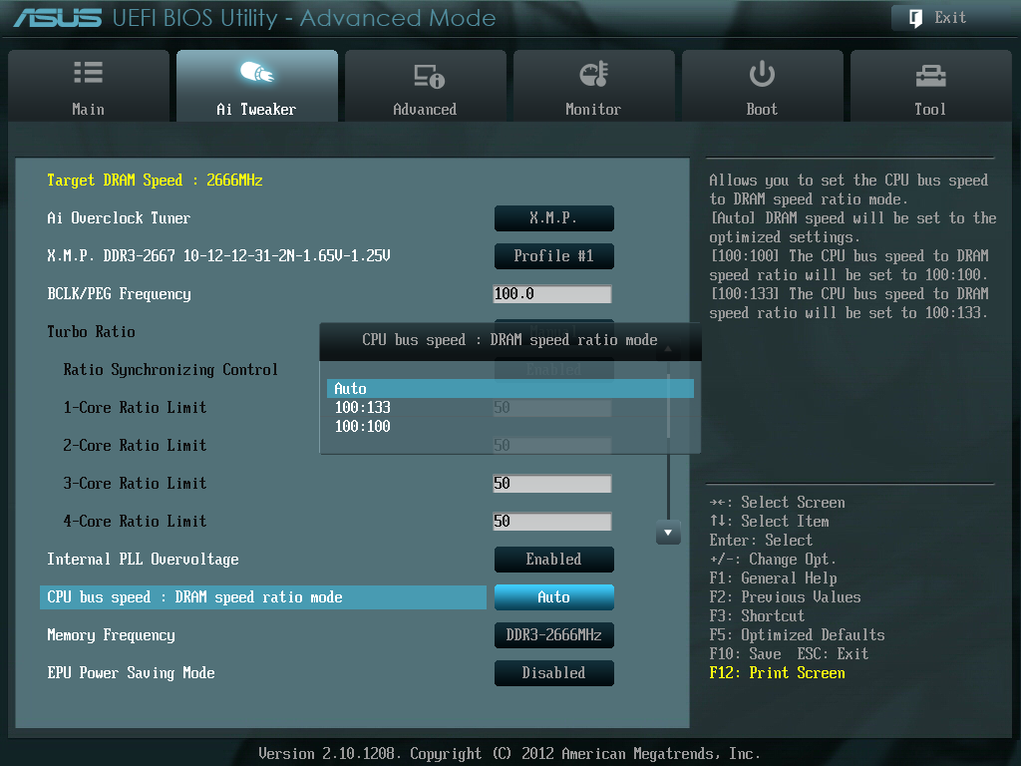The width and height of the screenshot is (1021, 766).
Task: Click the F5: Optimized Defaults hint
Action: pyautogui.click(x=797, y=635)
